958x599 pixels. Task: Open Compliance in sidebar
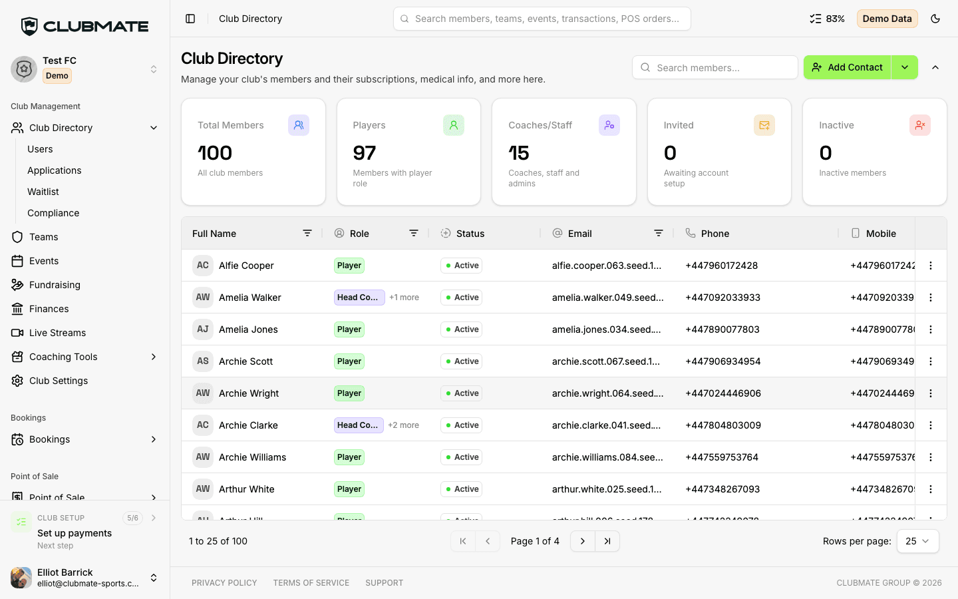point(53,213)
